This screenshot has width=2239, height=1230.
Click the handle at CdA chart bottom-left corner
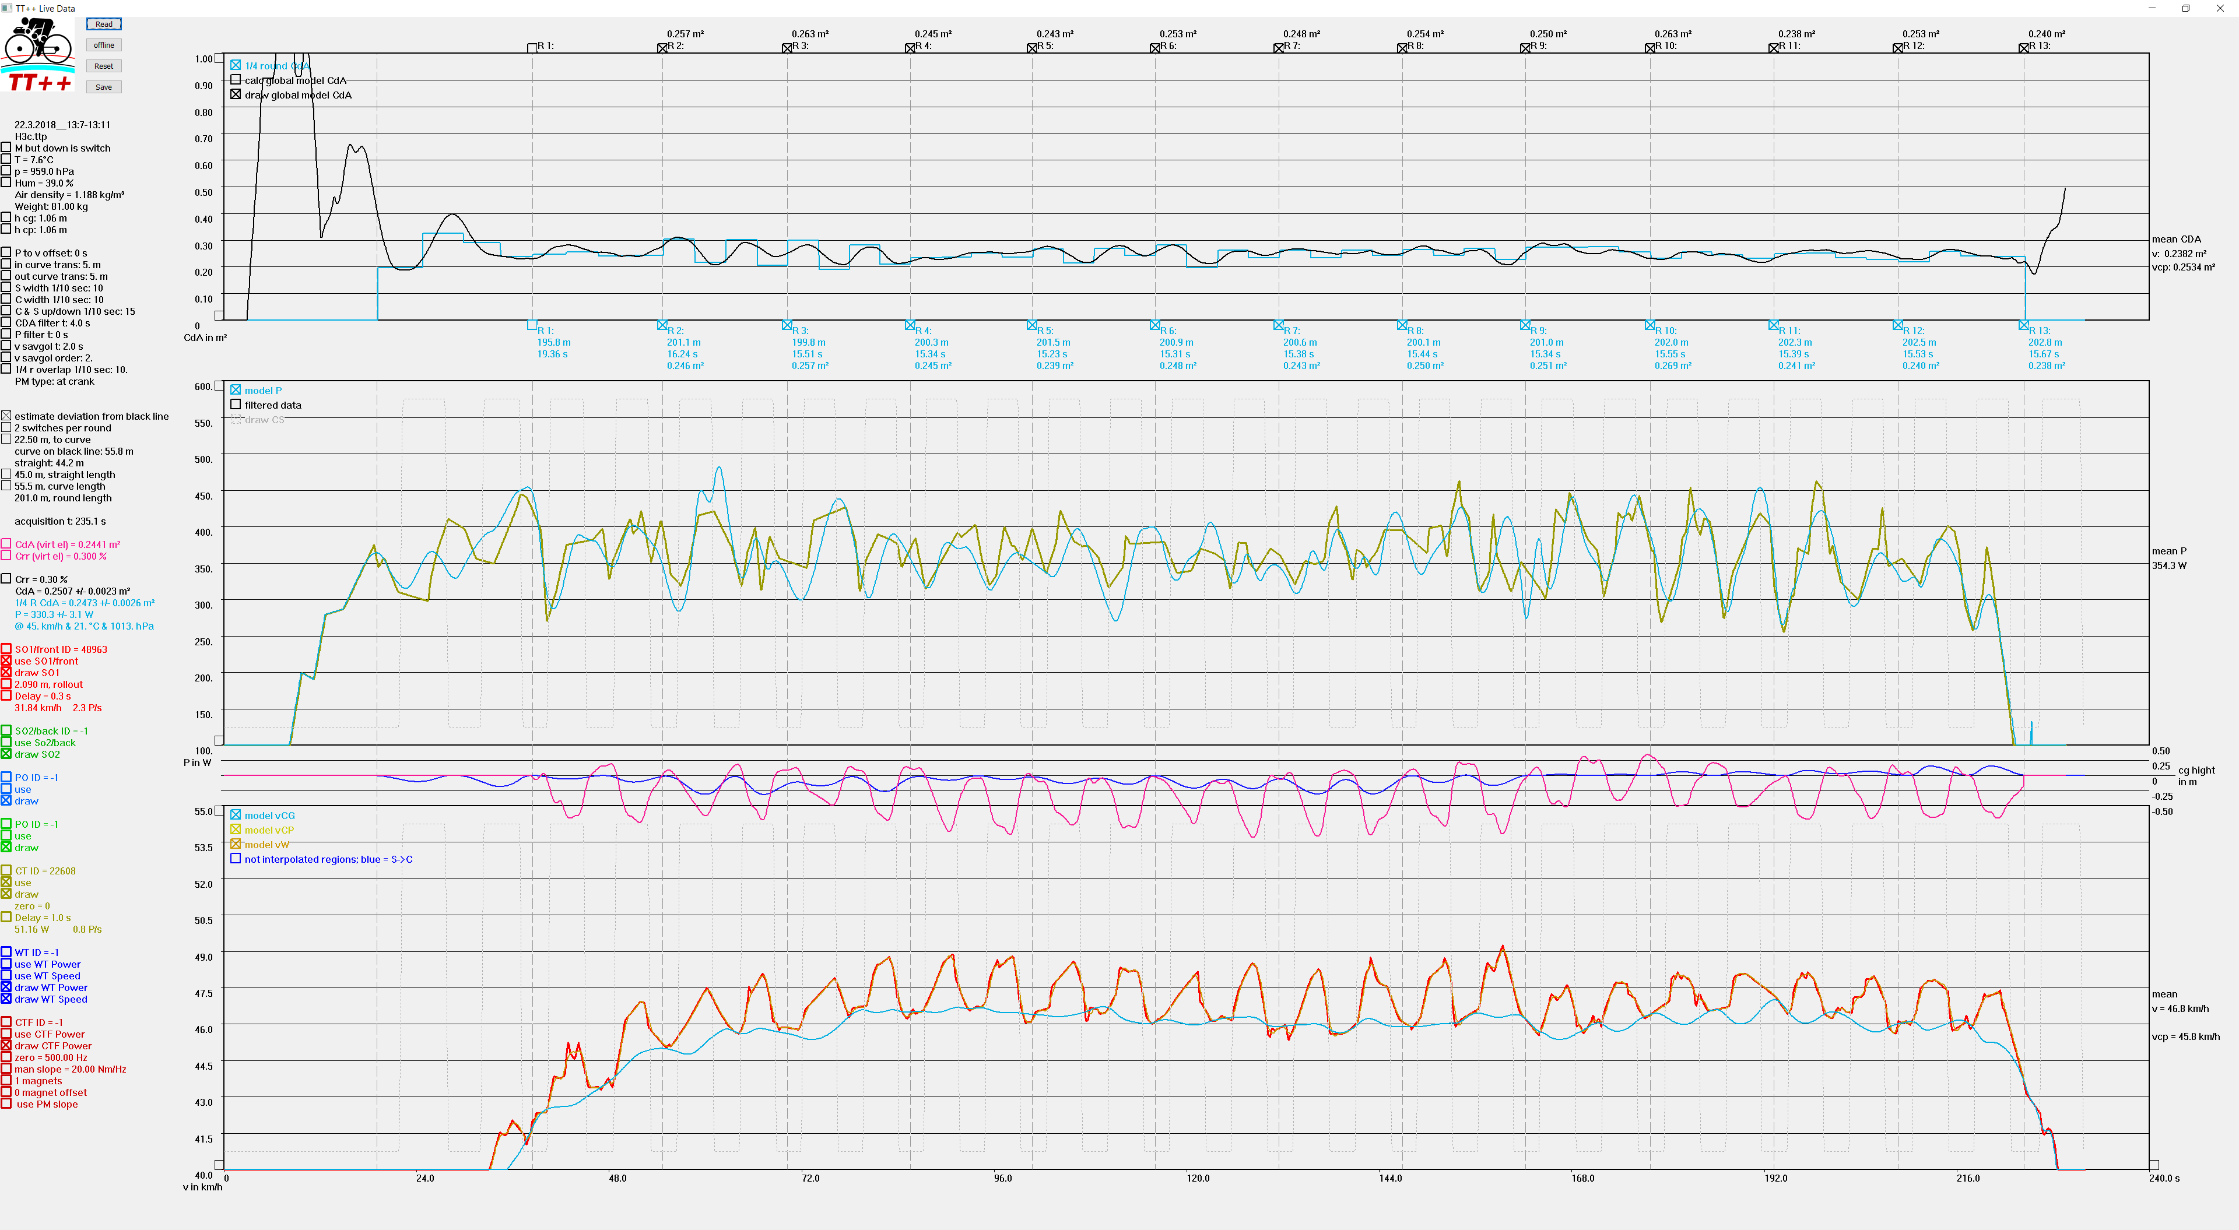(219, 315)
